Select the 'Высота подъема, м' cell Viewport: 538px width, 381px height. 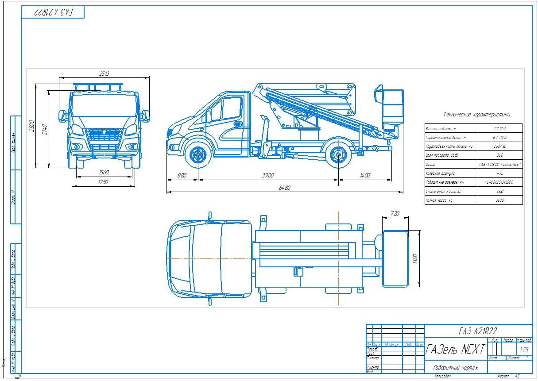452,128
